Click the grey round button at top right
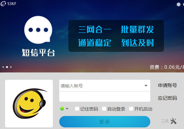Image resolution: width=184 pixels, height=129 pixels. pyautogui.click(x=179, y=4)
